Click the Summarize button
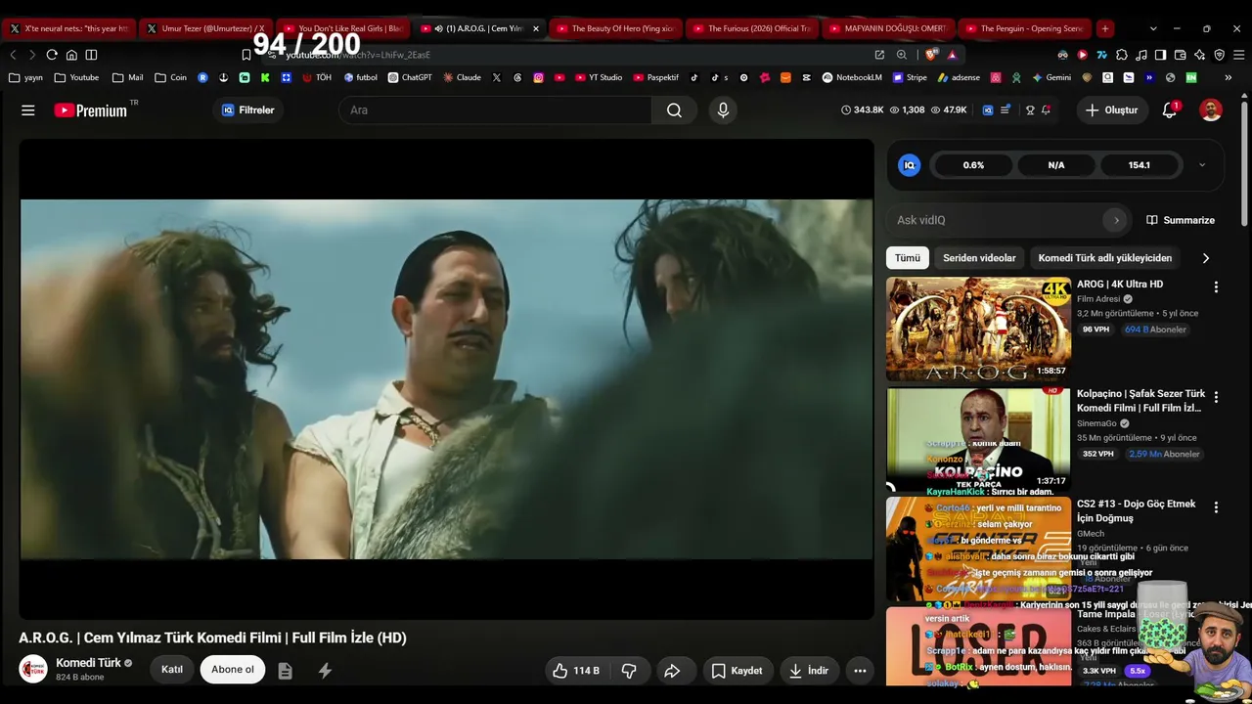 [1181, 220]
